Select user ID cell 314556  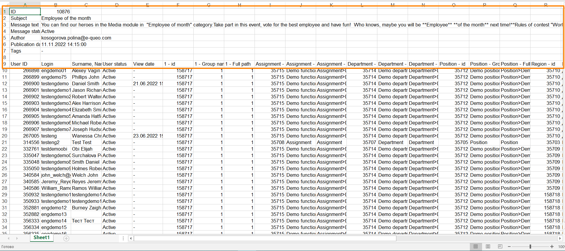[25, 142]
